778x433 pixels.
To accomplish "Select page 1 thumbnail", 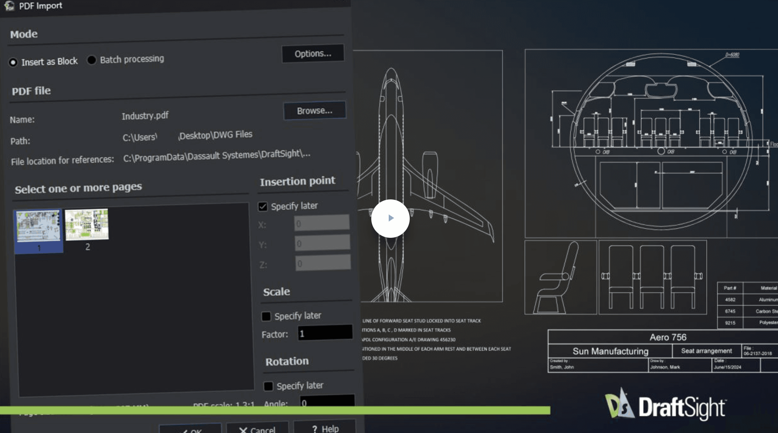I will click(38, 226).
